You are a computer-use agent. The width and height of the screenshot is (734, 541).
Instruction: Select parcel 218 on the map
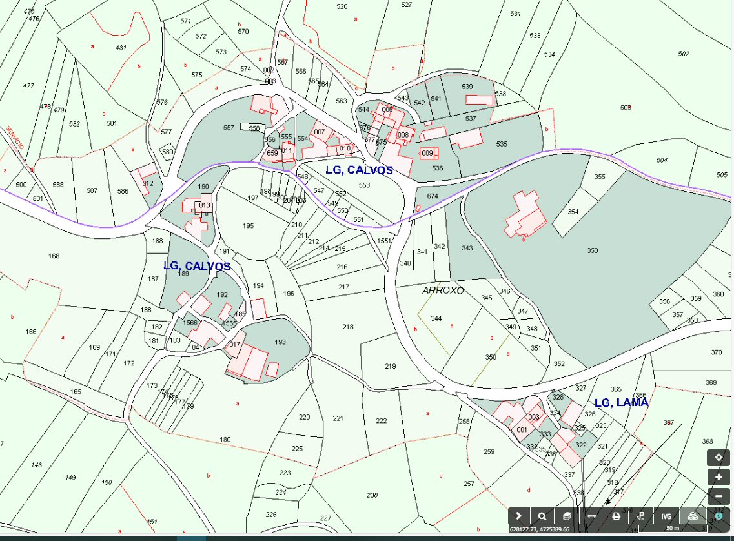pos(348,327)
